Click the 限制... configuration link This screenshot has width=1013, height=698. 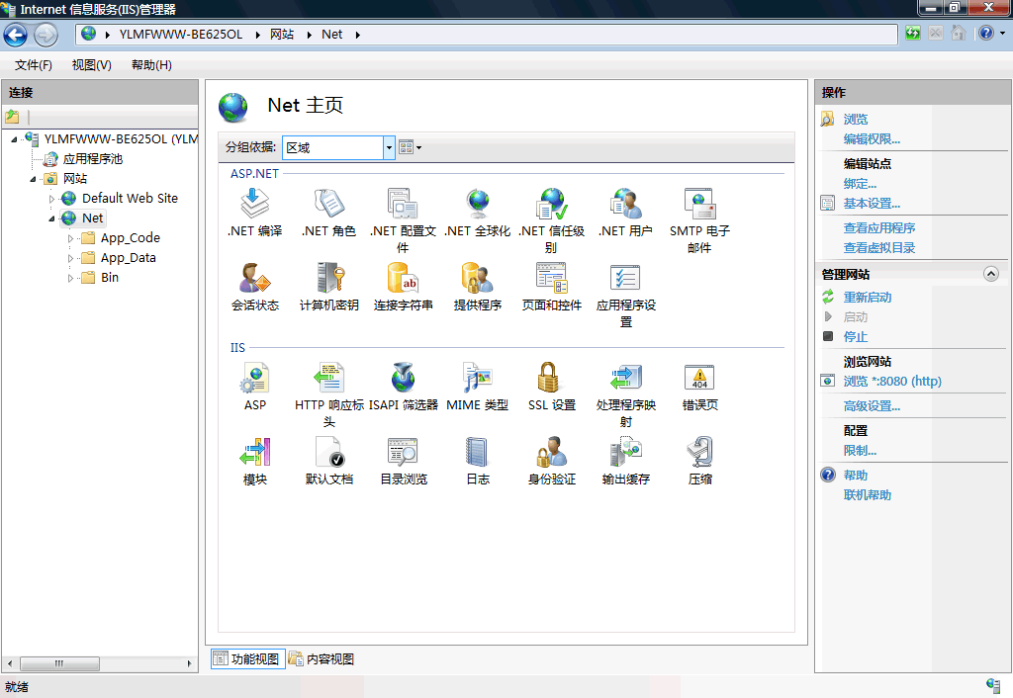coord(860,451)
